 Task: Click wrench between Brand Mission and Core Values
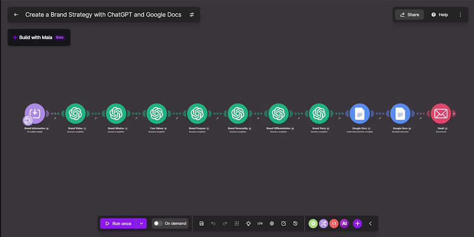coord(136,118)
